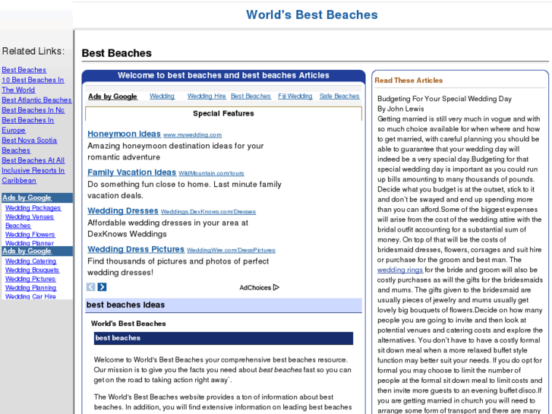Open Best Nova Scotia Beaches link

(x=29, y=145)
